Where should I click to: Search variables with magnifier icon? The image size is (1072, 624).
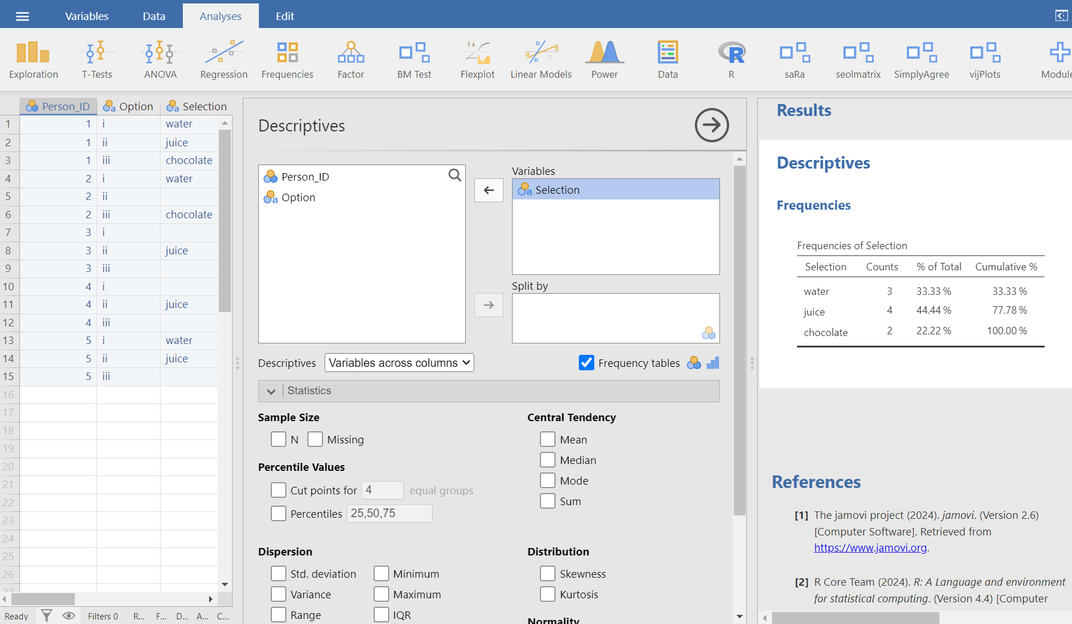[455, 175]
